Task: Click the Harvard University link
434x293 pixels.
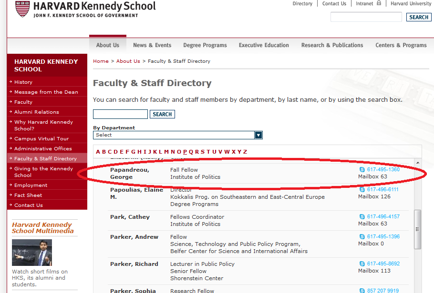Action: (411, 4)
